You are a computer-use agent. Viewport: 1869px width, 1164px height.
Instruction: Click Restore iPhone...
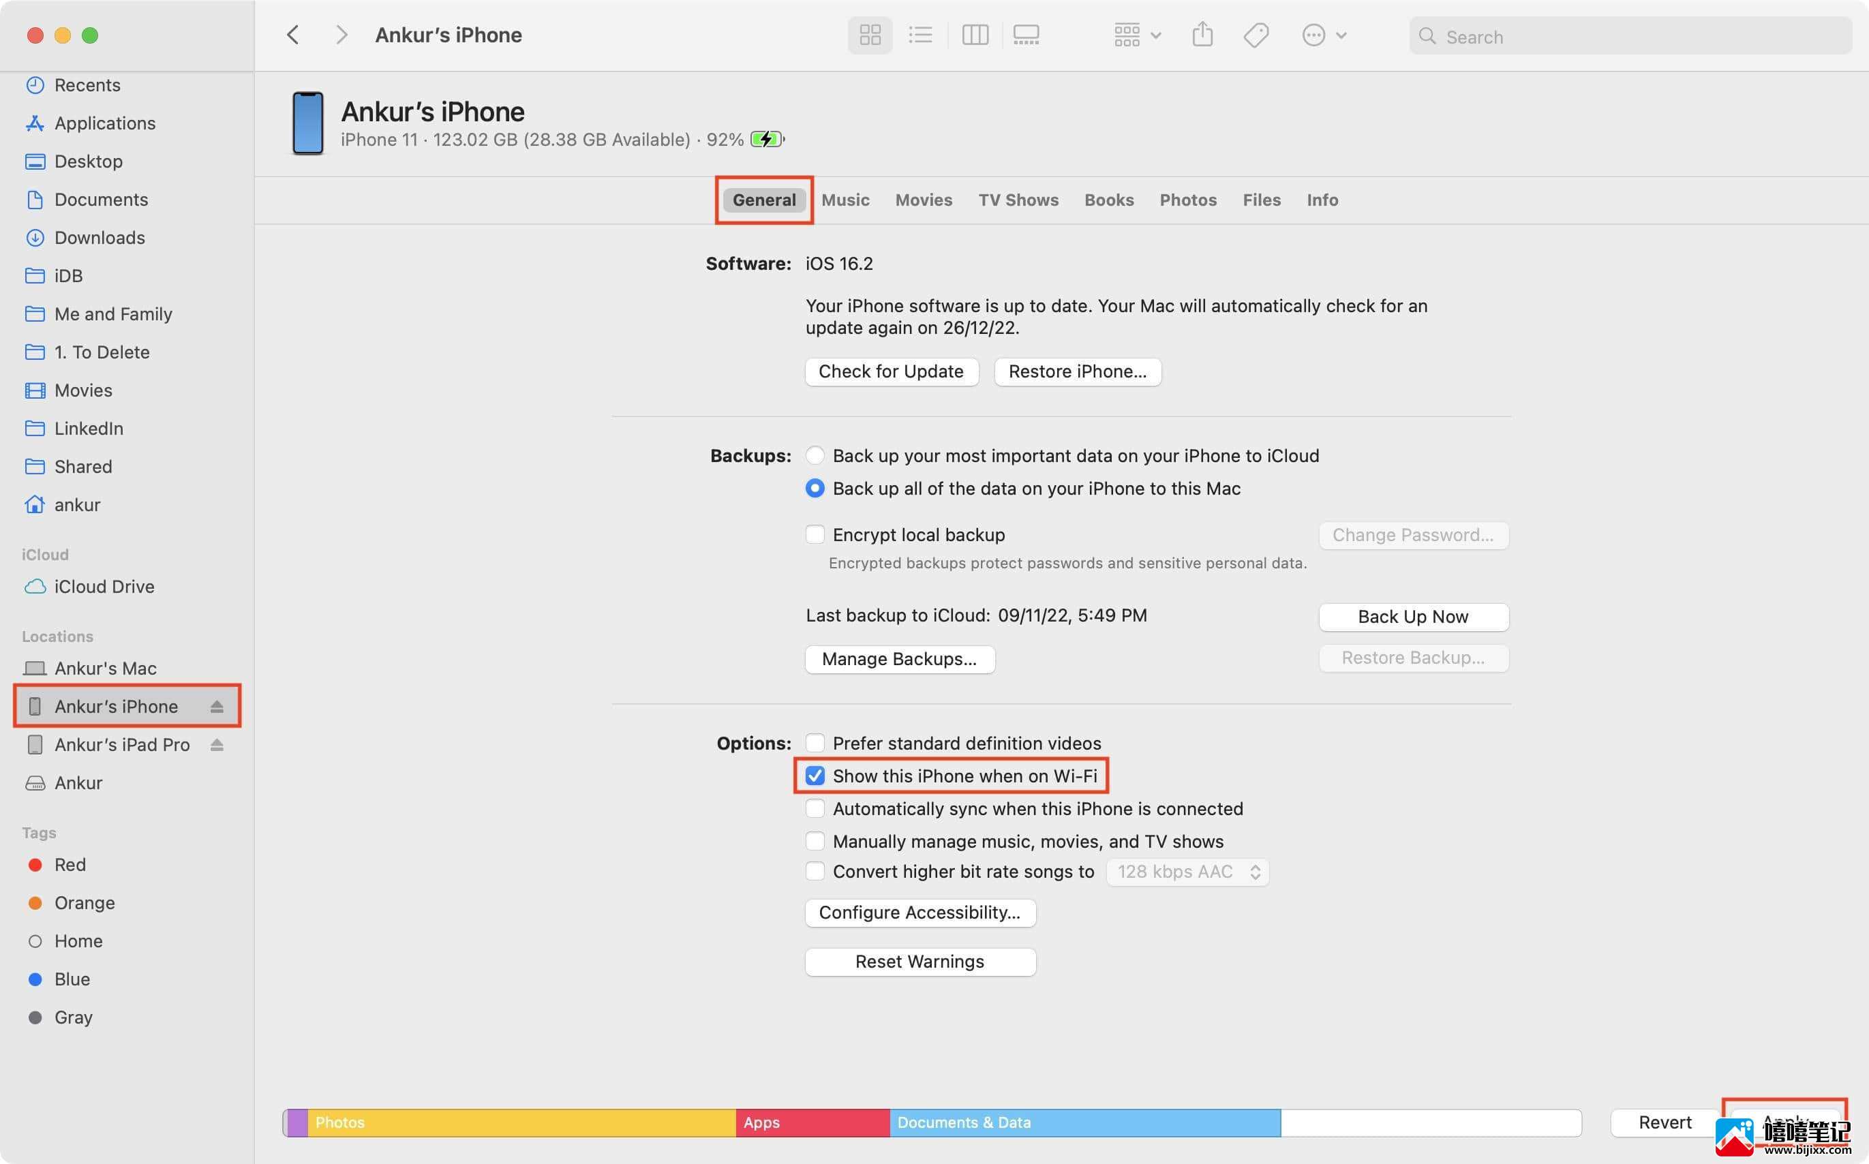(x=1077, y=372)
